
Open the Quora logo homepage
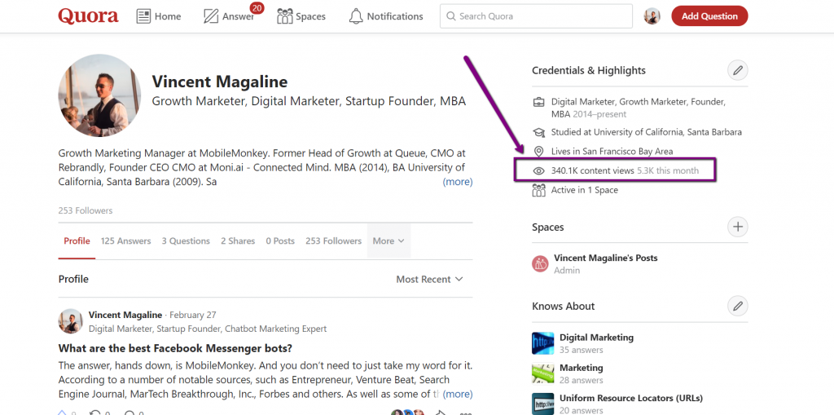click(88, 16)
